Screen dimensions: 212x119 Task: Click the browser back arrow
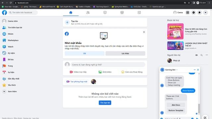(3, 3)
